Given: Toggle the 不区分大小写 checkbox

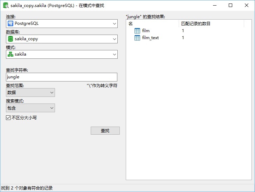Looking at the screenshot, I should tap(8, 118).
